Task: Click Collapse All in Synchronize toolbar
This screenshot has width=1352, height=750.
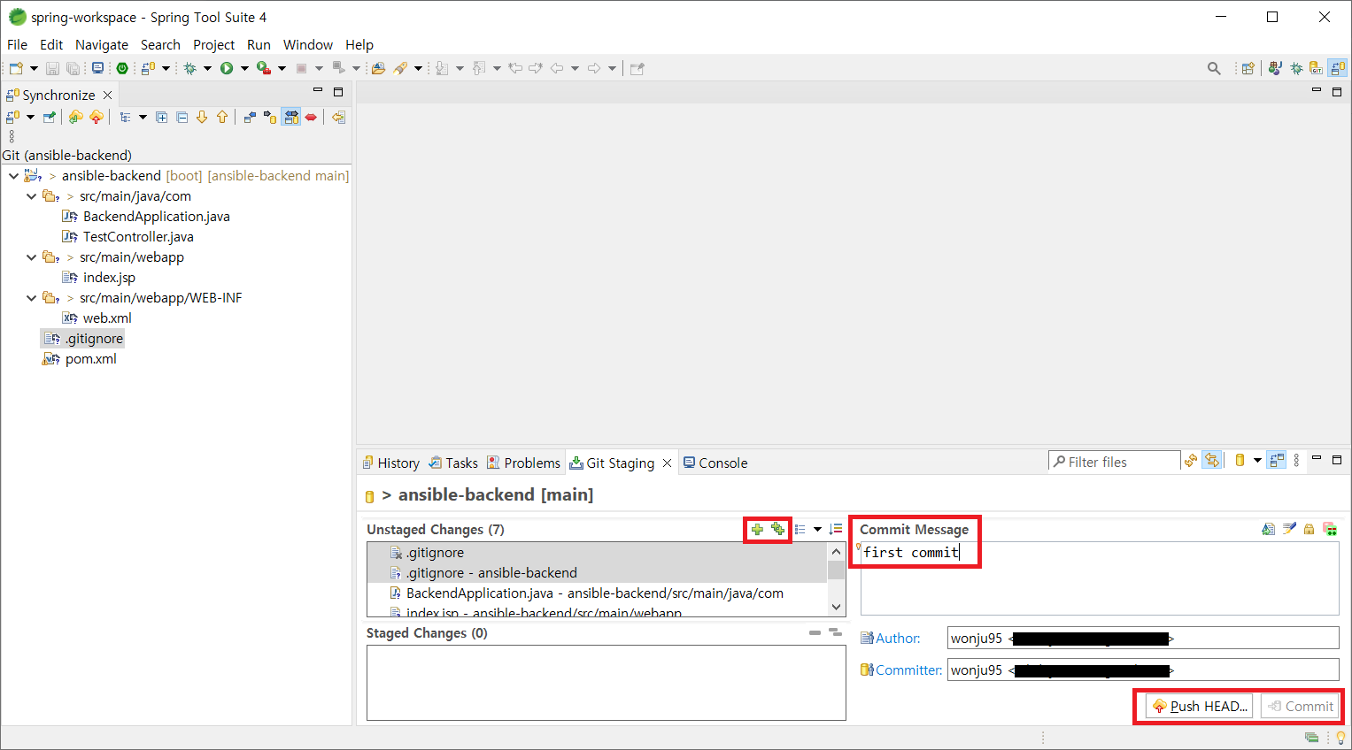Action: pyautogui.click(x=182, y=117)
